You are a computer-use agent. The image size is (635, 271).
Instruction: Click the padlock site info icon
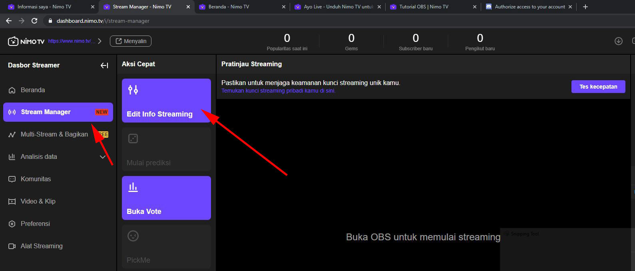point(50,21)
